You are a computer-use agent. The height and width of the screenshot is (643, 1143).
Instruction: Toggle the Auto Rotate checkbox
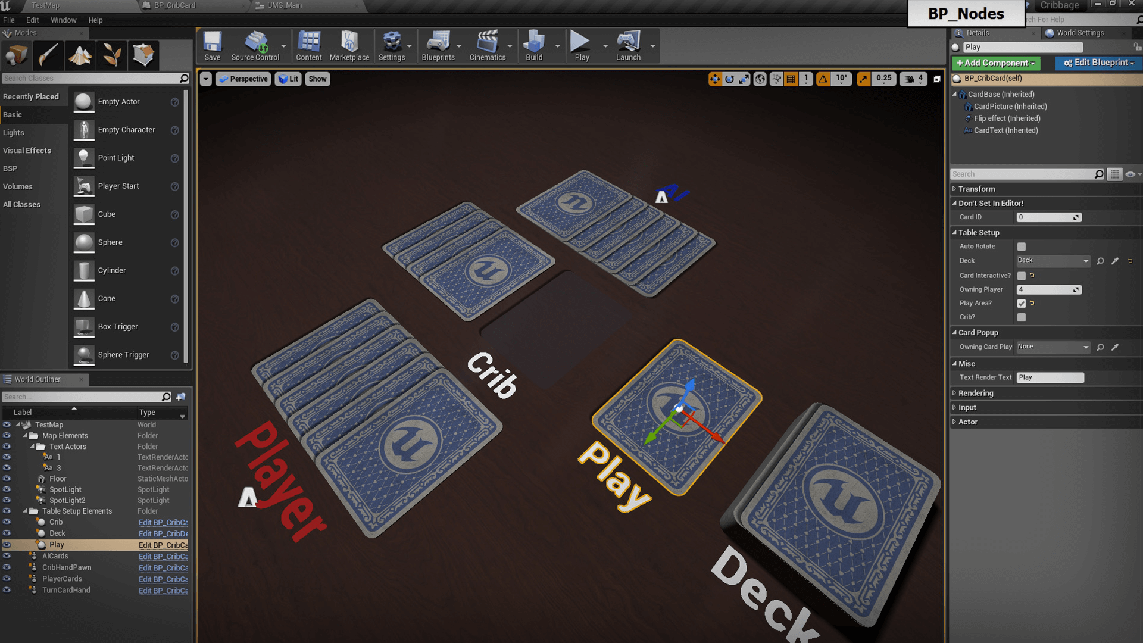(x=1022, y=246)
